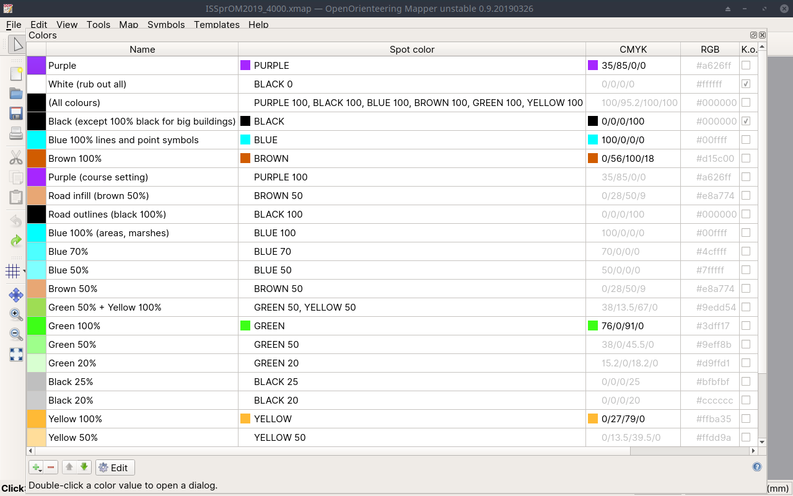The width and height of the screenshot is (793, 496).
Task: Open the Templates menu
Action: click(x=217, y=25)
